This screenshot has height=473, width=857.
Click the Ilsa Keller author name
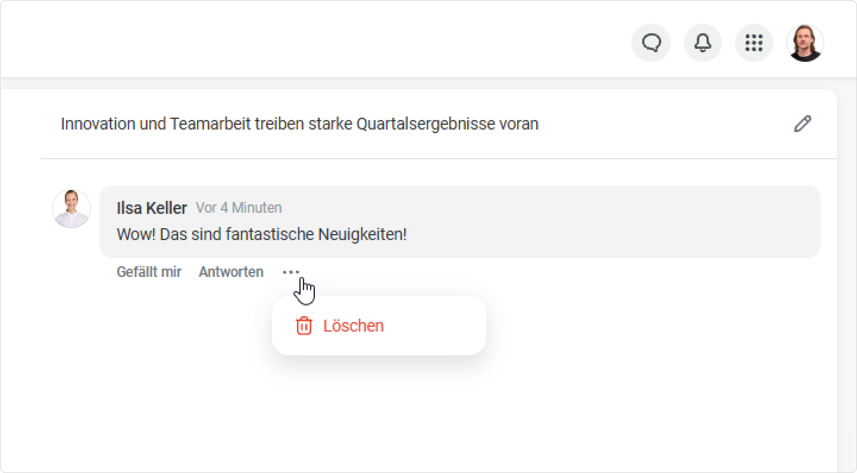pos(151,208)
